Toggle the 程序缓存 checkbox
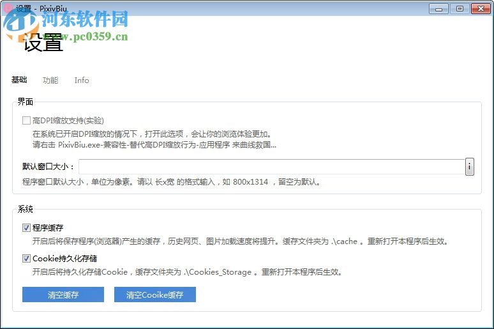 (x=26, y=228)
